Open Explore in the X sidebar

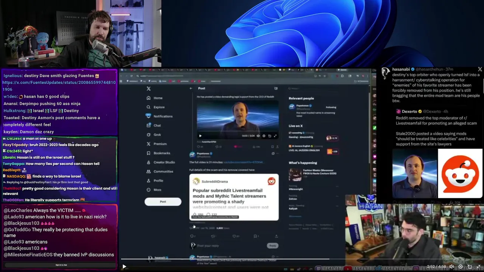(x=155, y=107)
